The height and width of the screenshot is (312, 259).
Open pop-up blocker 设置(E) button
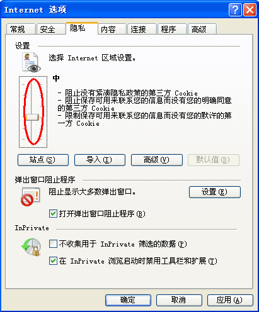pyautogui.click(x=215, y=192)
